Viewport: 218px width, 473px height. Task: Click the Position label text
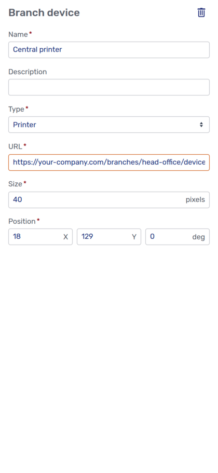22,221
